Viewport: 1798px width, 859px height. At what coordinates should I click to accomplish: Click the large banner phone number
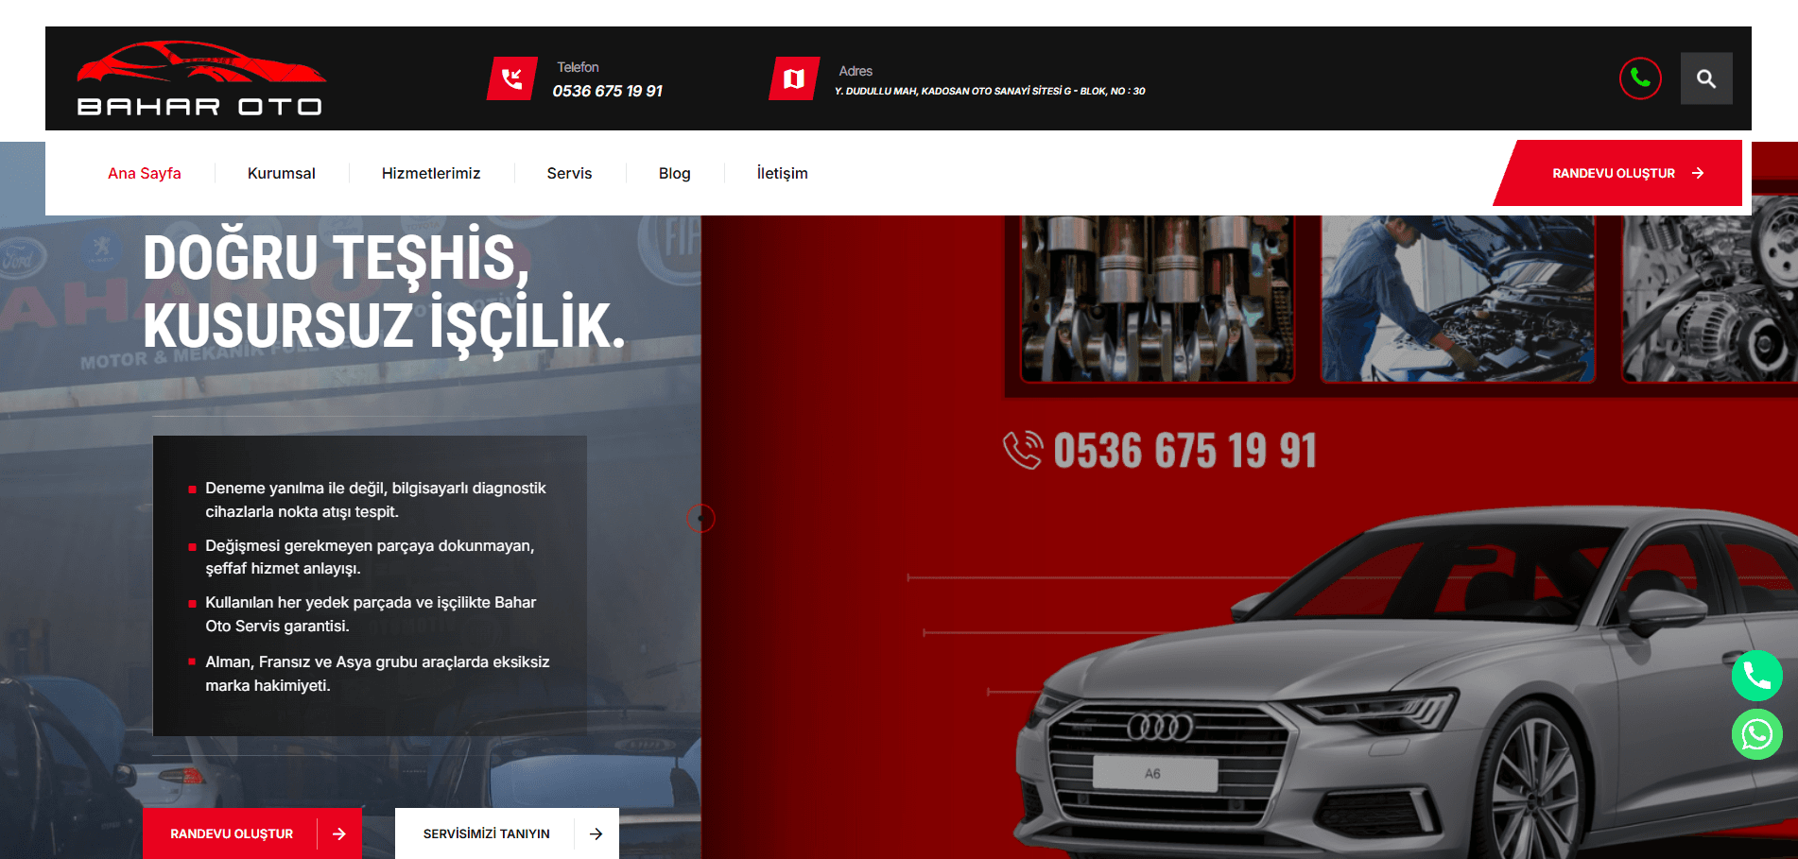coord(1184,450)
